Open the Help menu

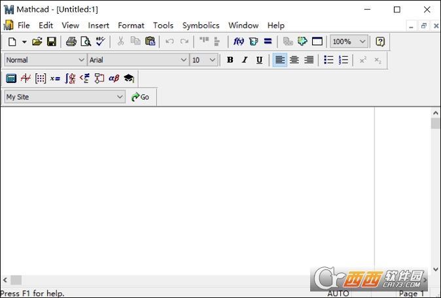(x=276, y=25)
